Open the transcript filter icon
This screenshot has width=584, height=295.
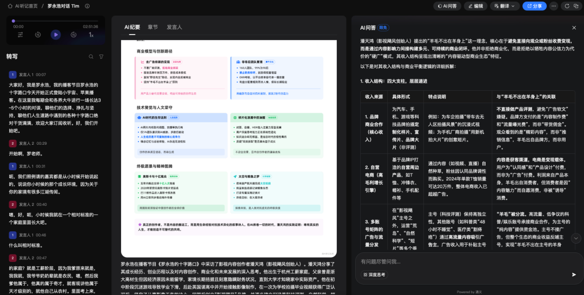pyautogui.click(x=101, y=56)
